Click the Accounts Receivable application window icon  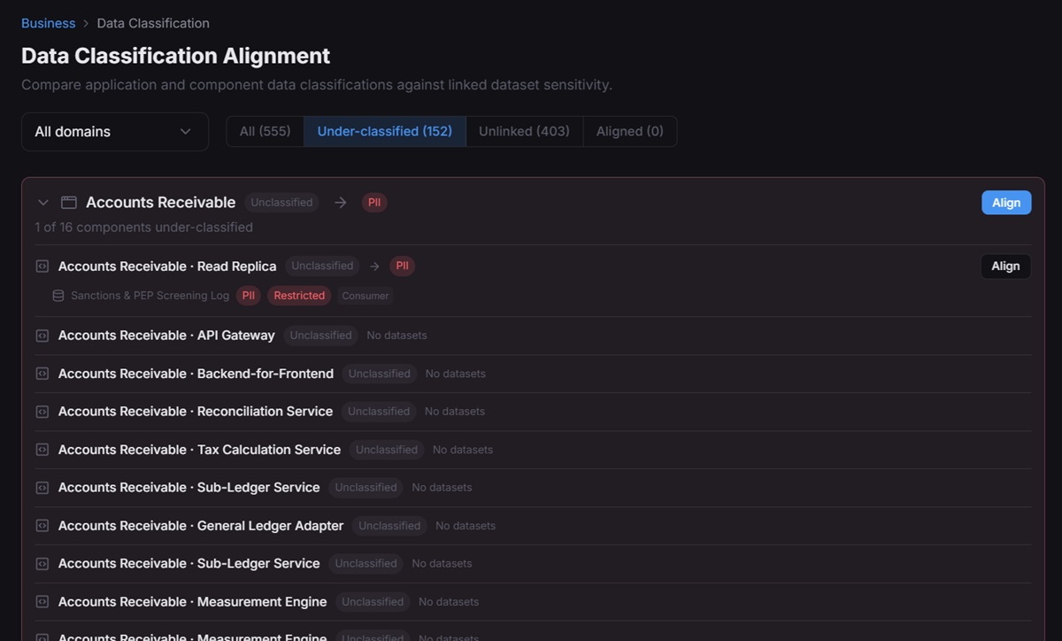(x=69, y=203)
